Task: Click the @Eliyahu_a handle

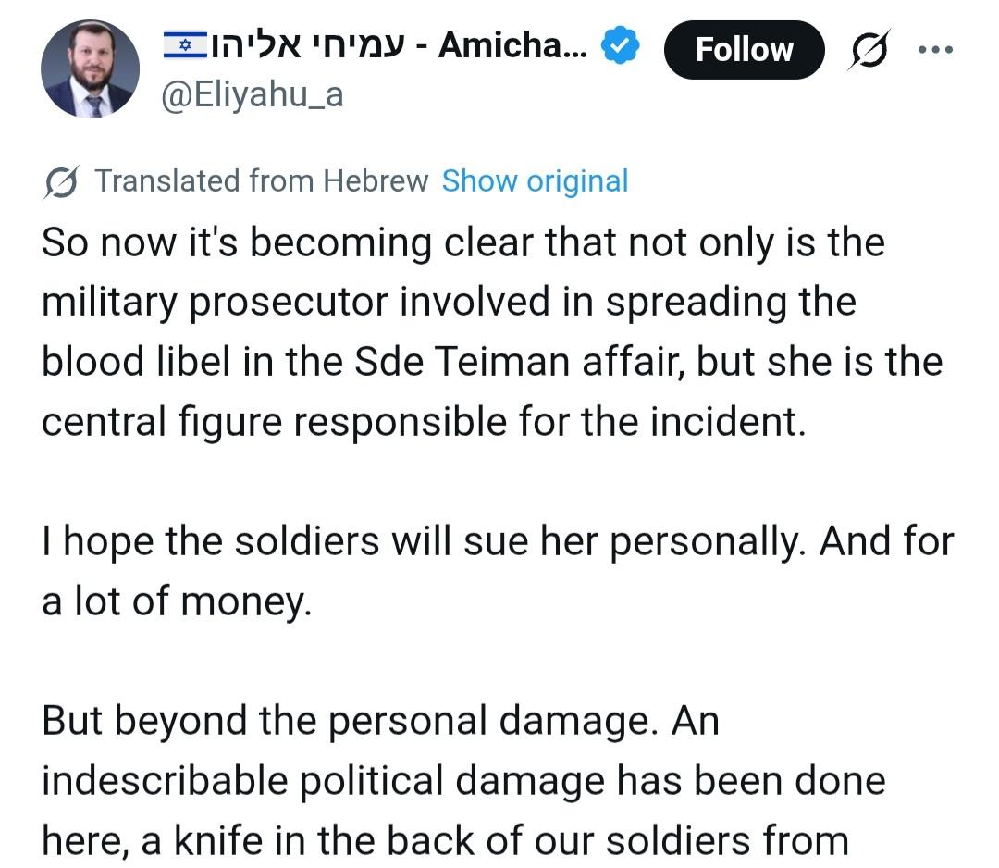Action: (253, 95)
